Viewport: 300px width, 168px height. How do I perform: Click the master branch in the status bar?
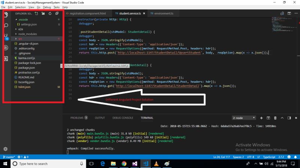pos(9,157)
